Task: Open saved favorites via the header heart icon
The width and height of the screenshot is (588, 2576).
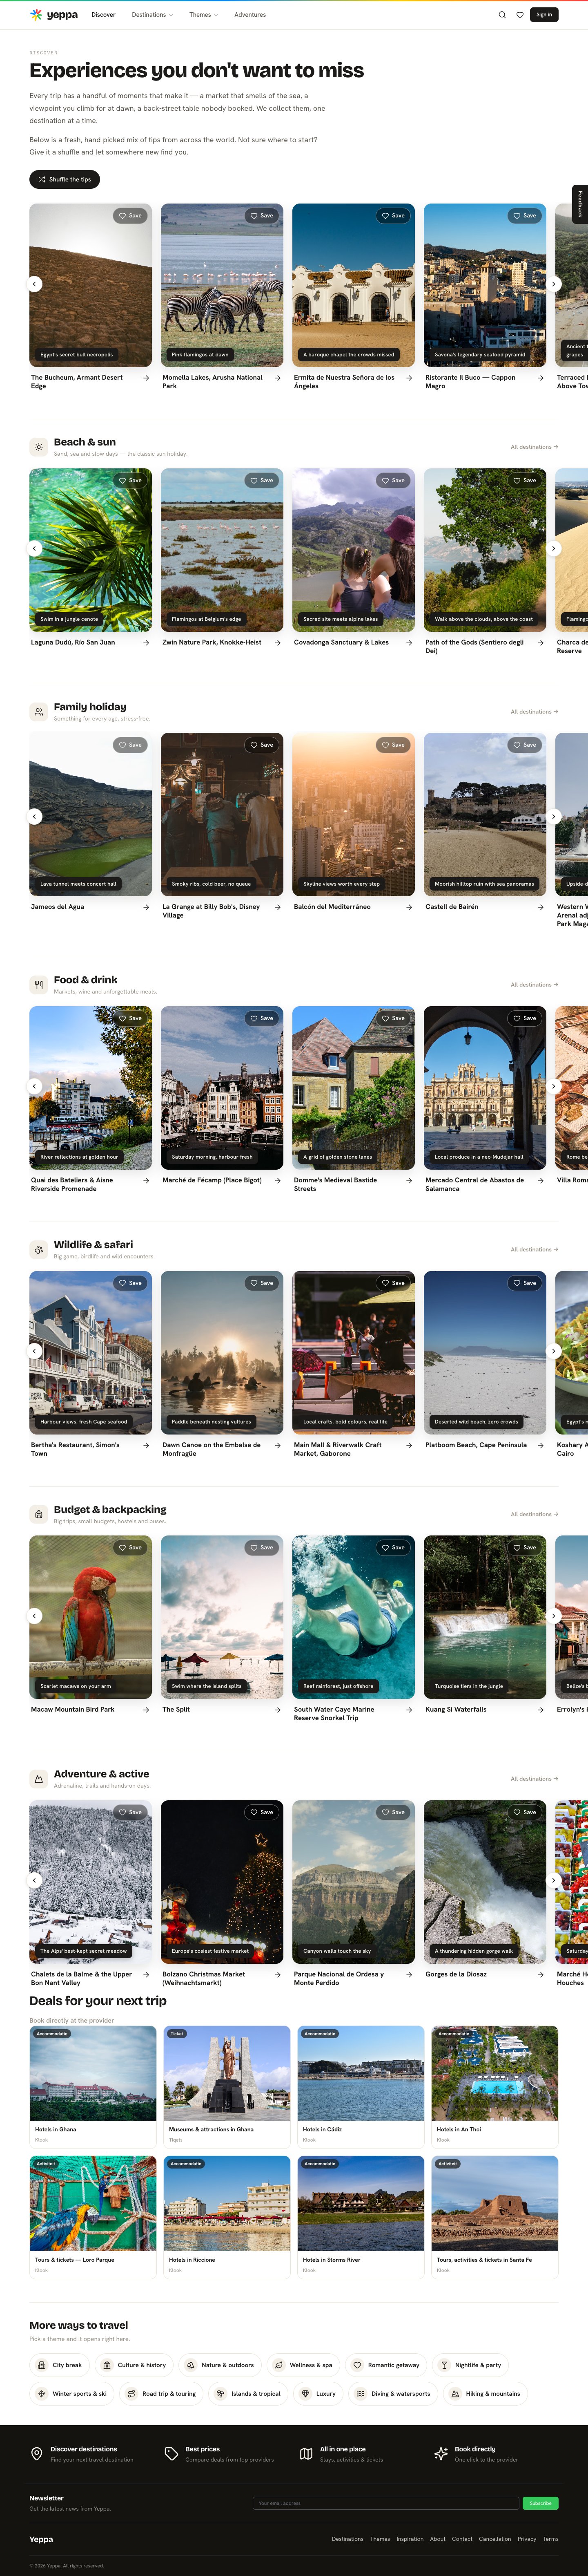Action: (520, 15)
